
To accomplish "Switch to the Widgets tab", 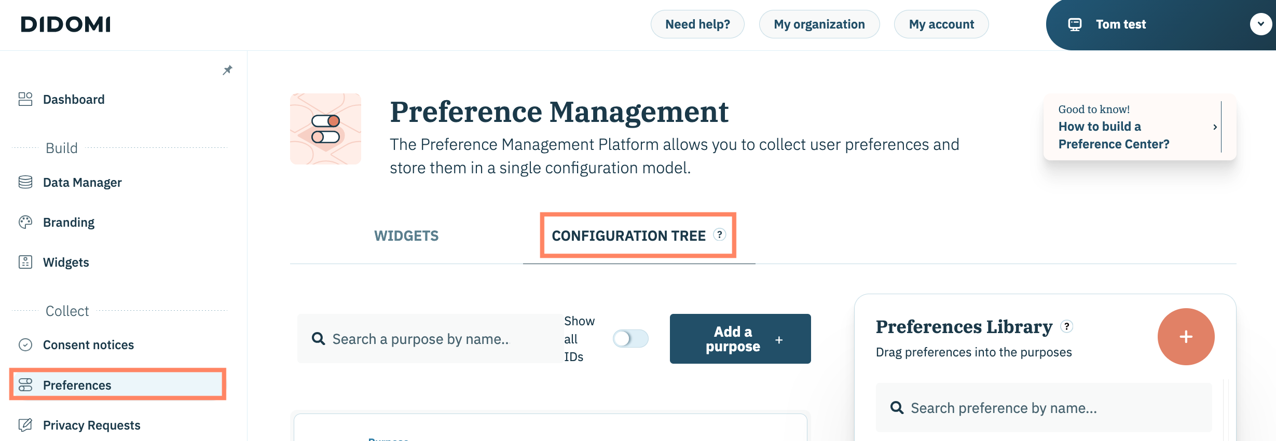I will pyautogui.click(x=406, y=236).
